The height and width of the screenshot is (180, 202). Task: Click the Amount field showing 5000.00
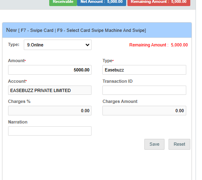50,70
